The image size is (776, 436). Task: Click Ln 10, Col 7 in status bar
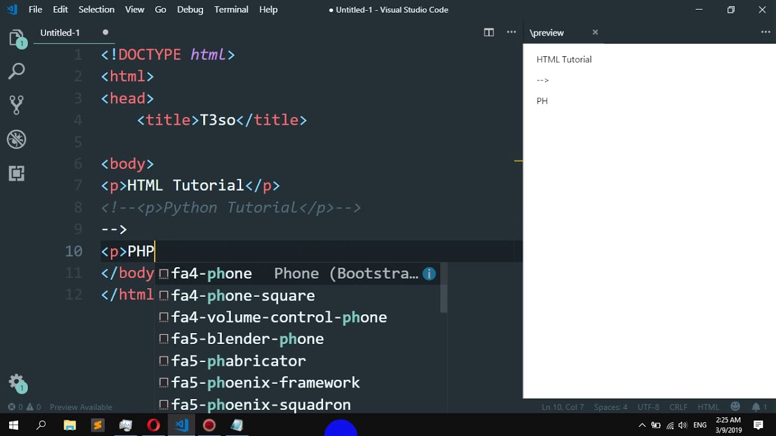point(563,407)
